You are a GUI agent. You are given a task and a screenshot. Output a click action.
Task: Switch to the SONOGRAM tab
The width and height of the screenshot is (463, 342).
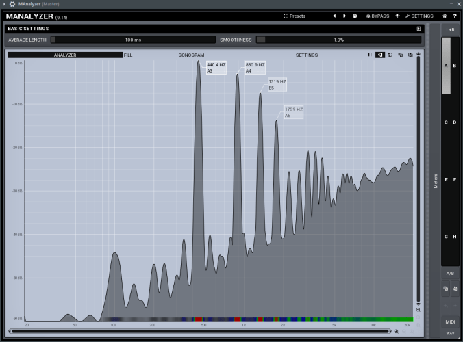[191, 55]
